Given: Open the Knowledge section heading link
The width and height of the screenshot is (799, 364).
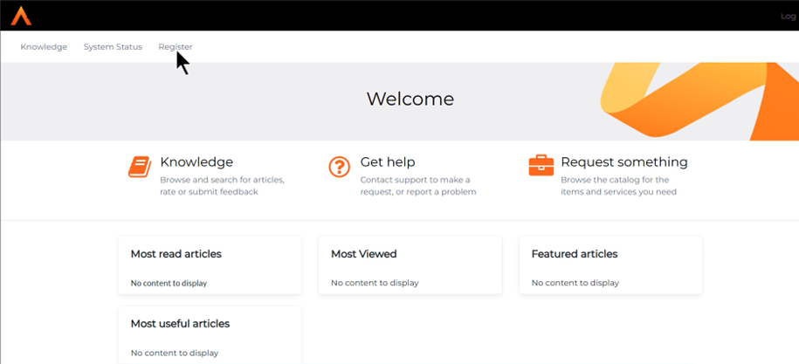Looking at the screenshot, I should tap(196, 162).
